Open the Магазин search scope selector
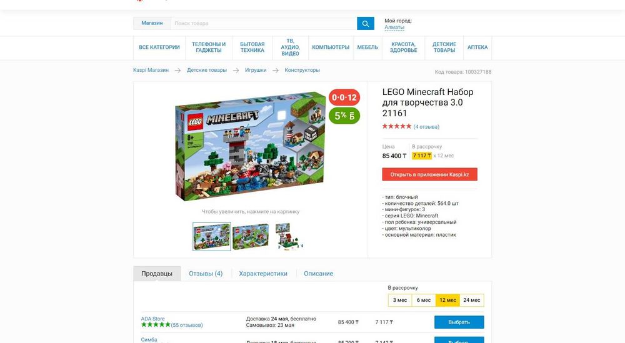This screenshot has height=343, width=625. click(x=152, y=24)
